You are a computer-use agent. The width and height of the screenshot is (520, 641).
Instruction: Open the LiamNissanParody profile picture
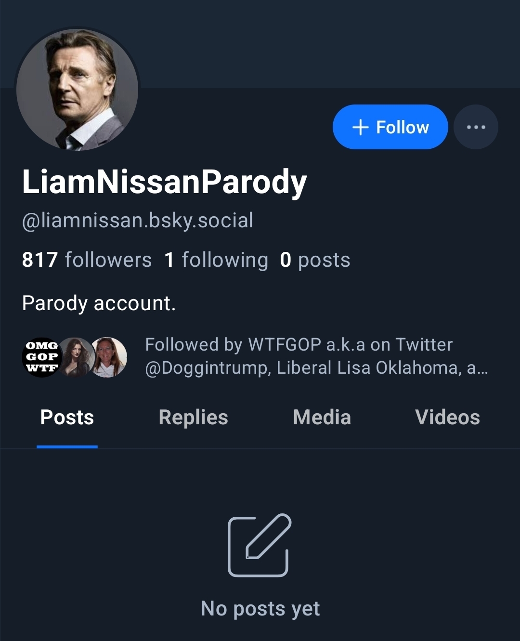[78, 90]
